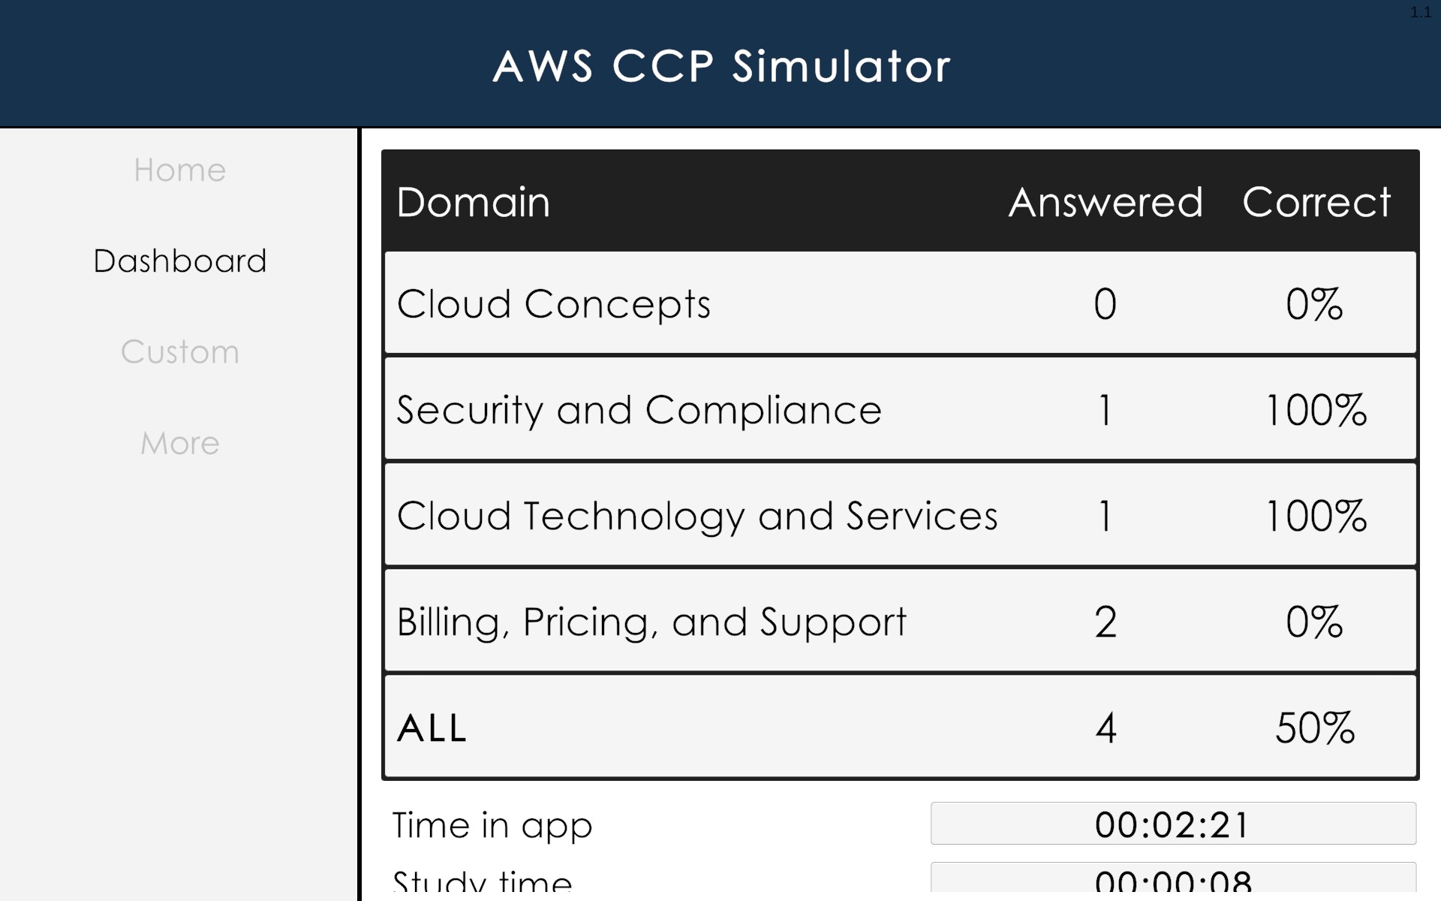Viewport: 1441px width, 901px height.
Task: Click the AWS CCP Simulator title
Action: click(x=721, y=66)
